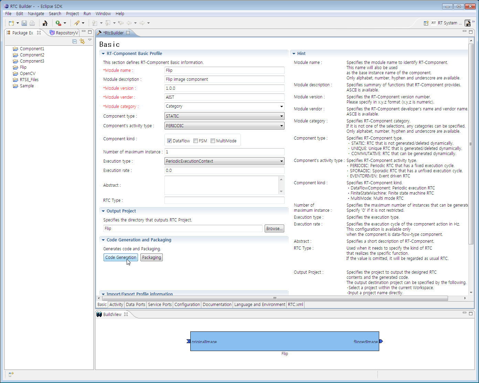The height and width of the screenshot is (383, 479).
Task: Click the New wizard toolbar icon
Action: 11,23
